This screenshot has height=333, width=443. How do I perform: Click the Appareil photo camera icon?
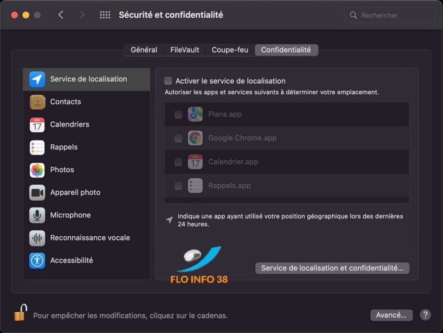(x=37, y=192)
